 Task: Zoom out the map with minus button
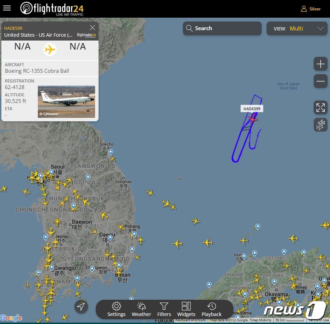tap(320, 81)
